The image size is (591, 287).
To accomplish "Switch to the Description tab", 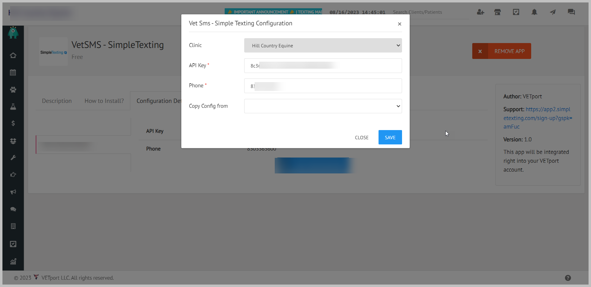I will coord(57,101).
